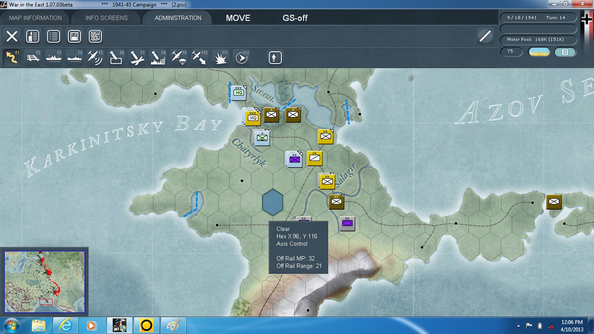Click the MOVE mode label

click(x=238, y=18)
